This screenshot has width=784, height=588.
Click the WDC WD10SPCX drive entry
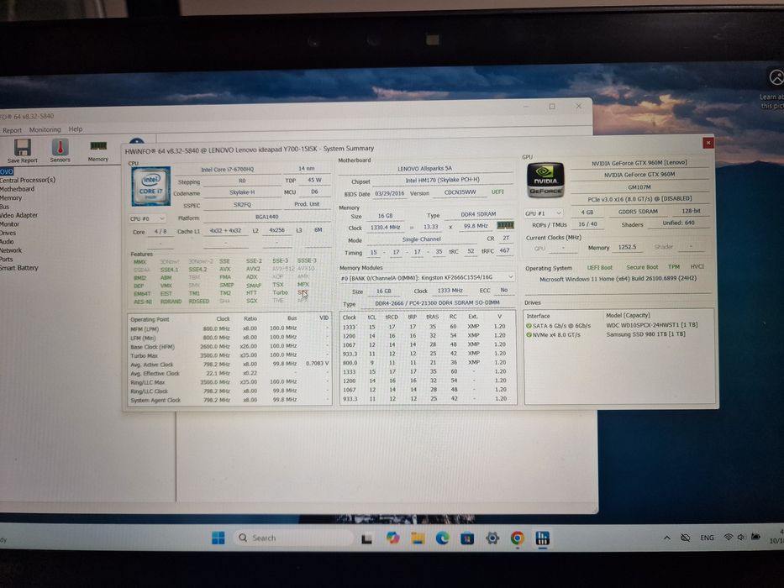point(652,326)
